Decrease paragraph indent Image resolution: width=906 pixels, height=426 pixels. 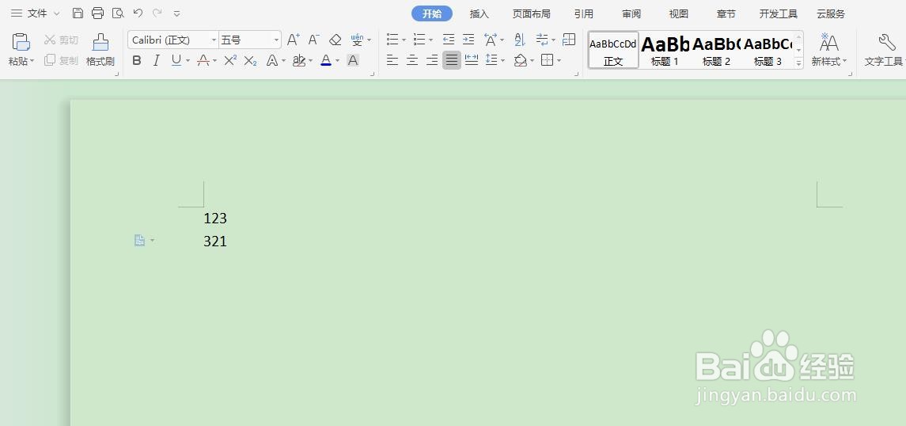(449, 40)
